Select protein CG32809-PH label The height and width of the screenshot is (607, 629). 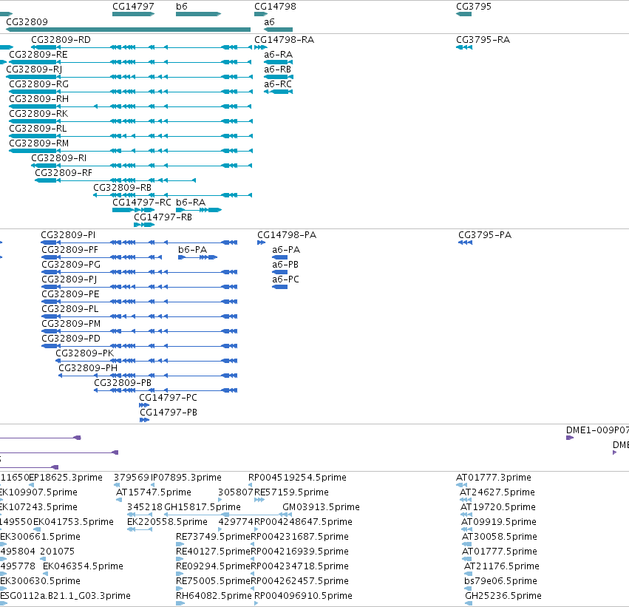click(x=88, y=368)
